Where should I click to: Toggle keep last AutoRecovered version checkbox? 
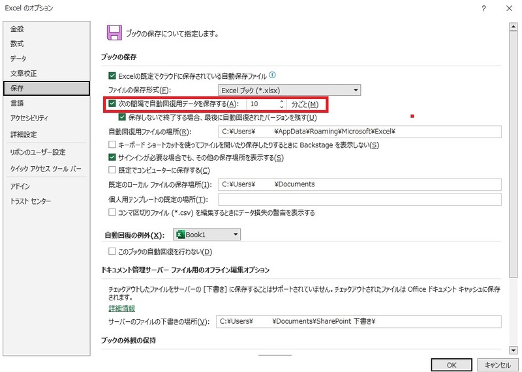[122, 117]
